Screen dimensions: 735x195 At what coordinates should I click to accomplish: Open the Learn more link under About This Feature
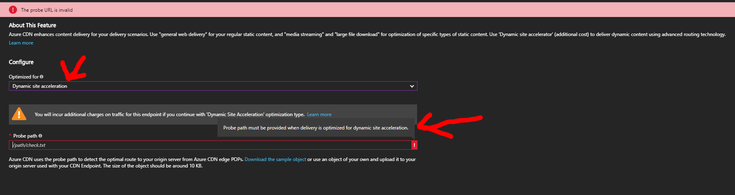coord(21,43)
